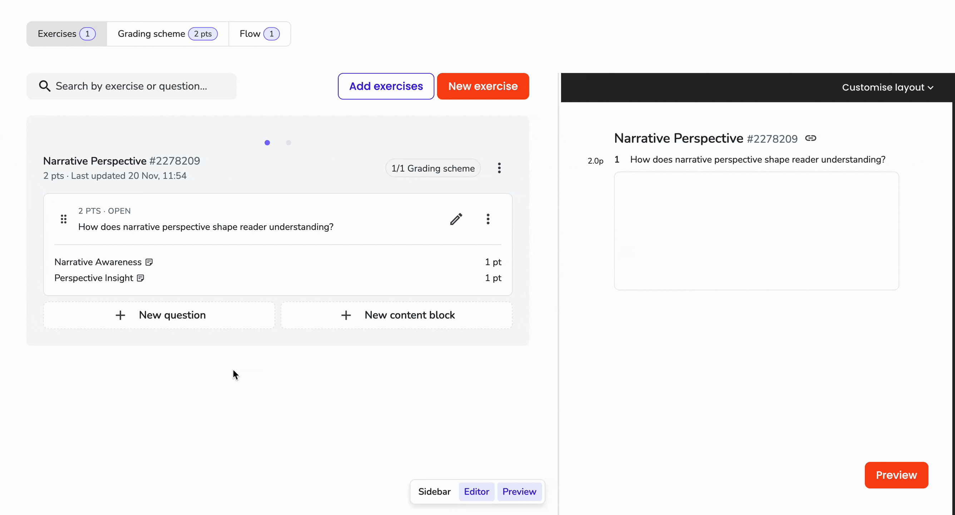The width and height of the screenshot is (955, 515).
Task: Switch to Grading scheme tab
Action: pos(168,34)
